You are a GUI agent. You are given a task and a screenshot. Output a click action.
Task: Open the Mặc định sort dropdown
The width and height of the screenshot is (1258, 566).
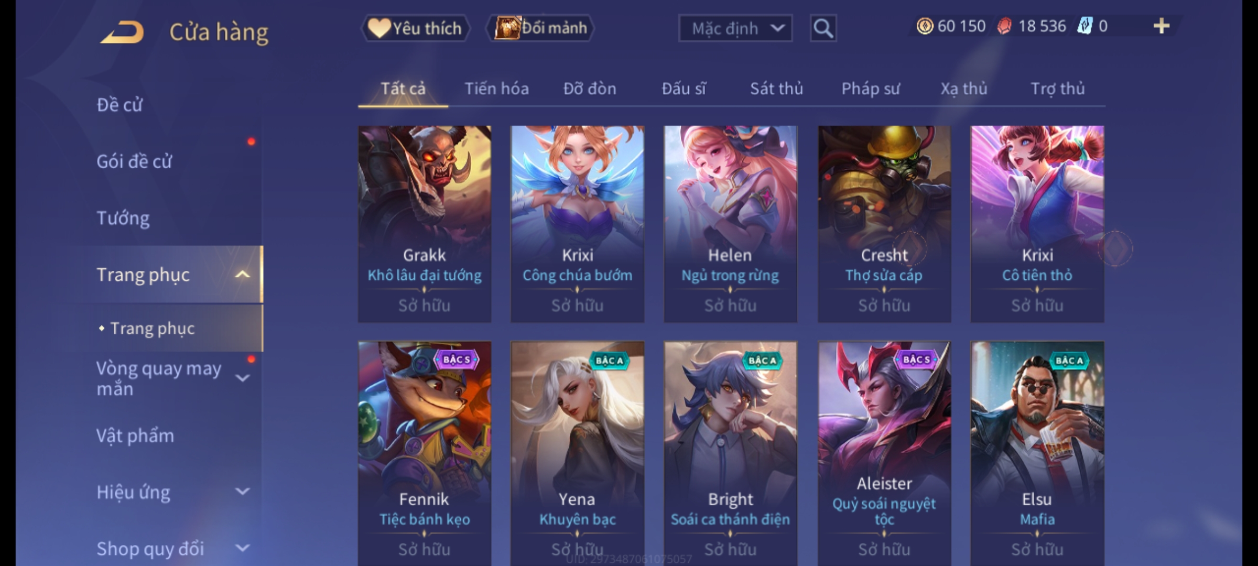tap(735, 28)
